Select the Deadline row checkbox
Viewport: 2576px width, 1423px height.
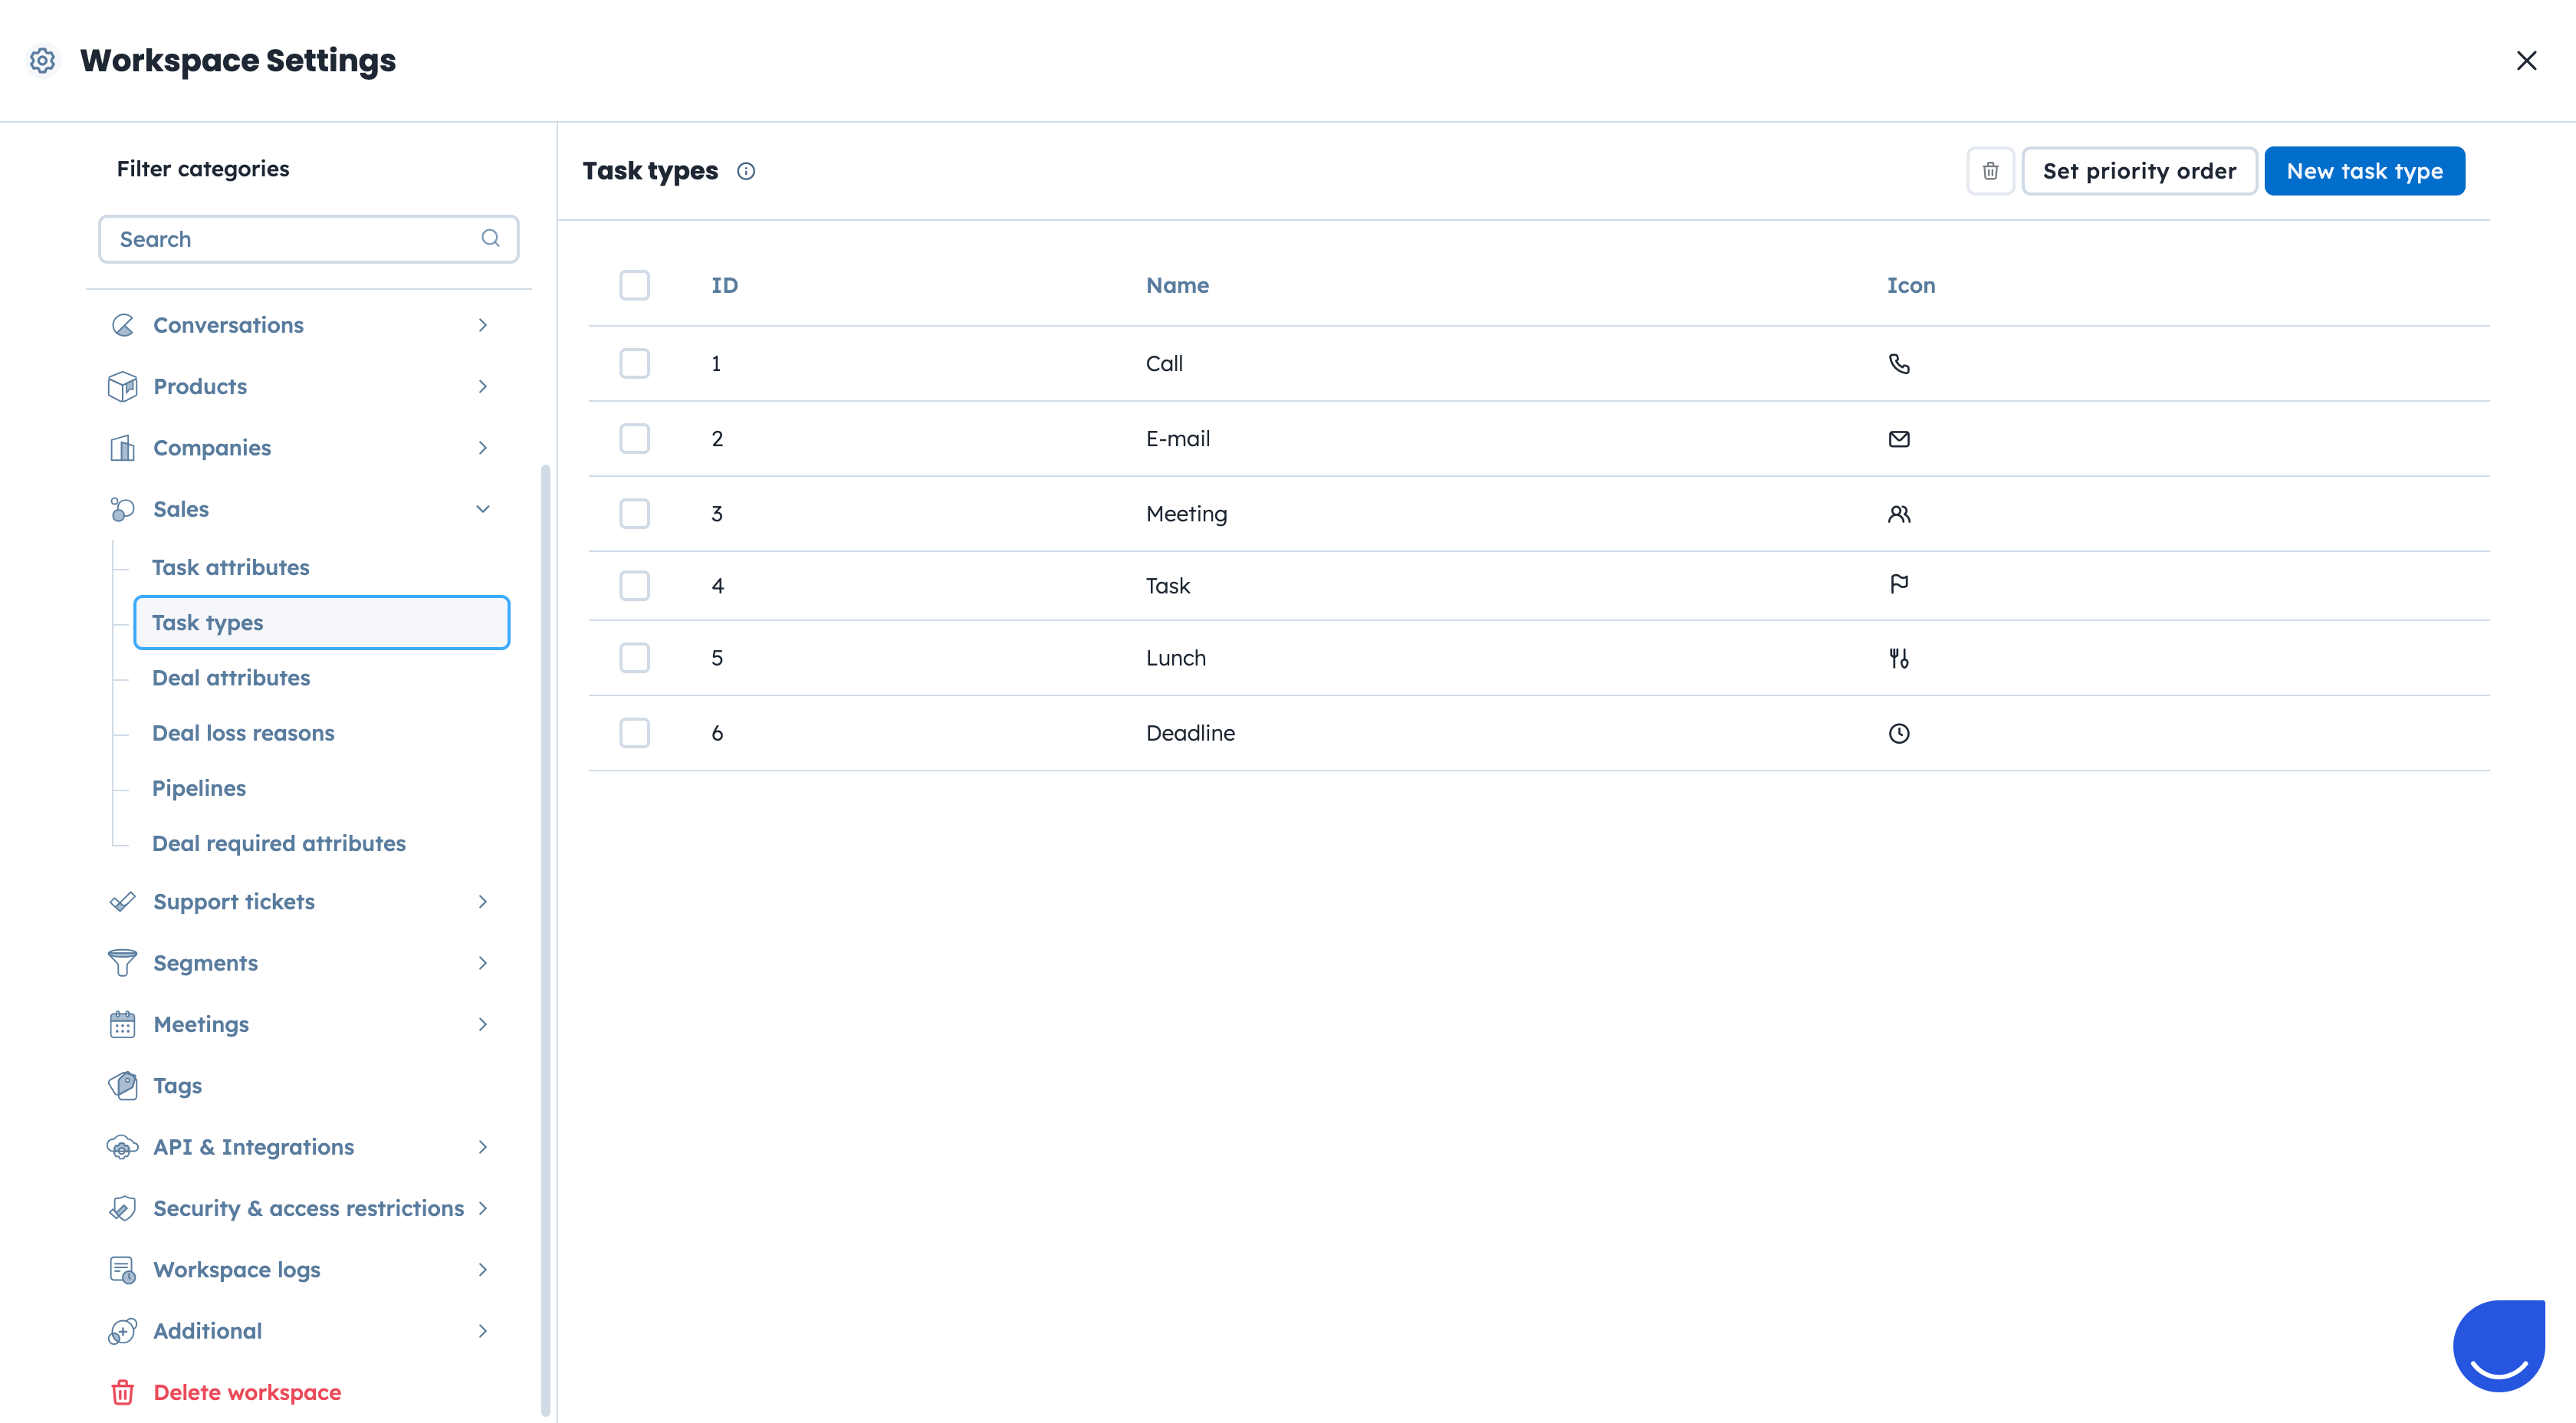(x=634, y=733)
